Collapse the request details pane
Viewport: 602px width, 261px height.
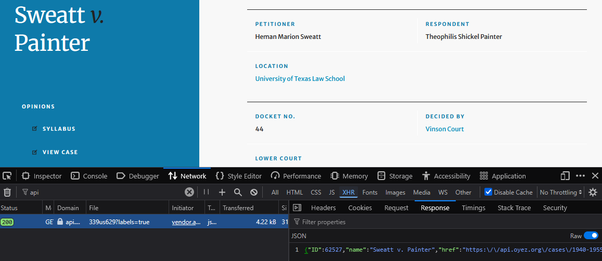pyautogui.click(x=297, y=208)
